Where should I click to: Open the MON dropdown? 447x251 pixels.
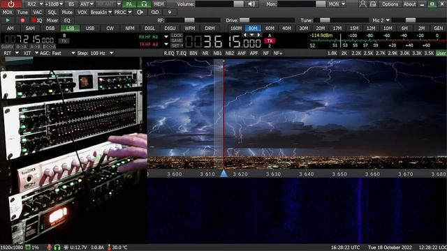[343, 4]
